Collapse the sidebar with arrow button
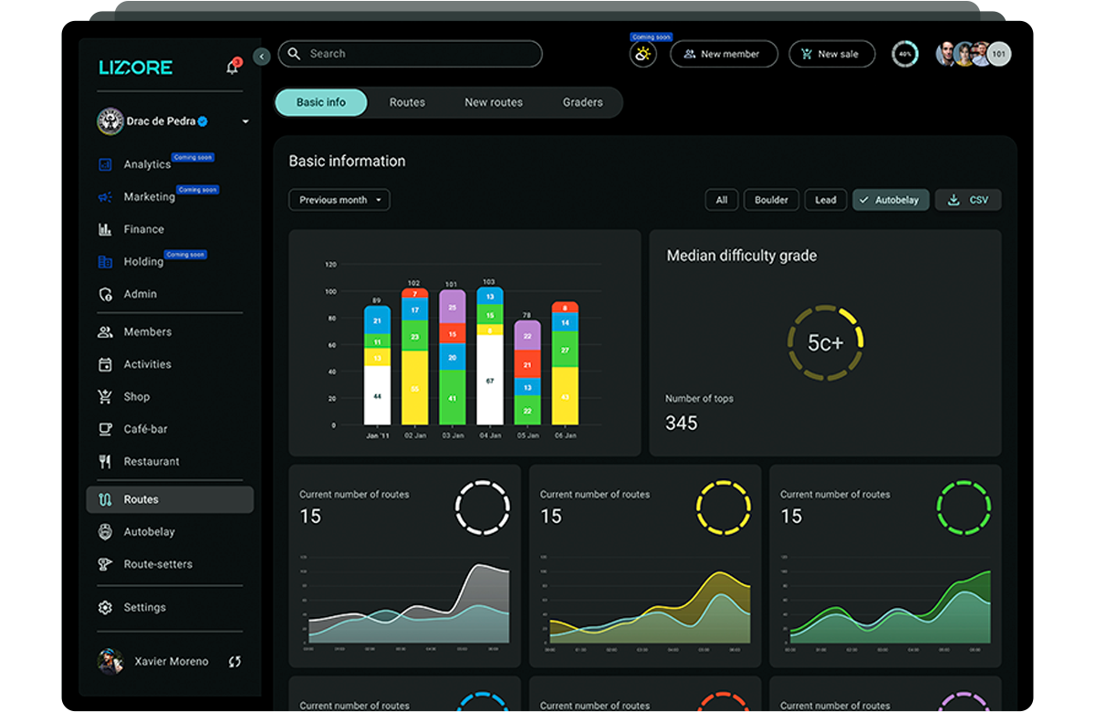The width and height of the screenshot is (1095, 712). (x=262, y=57)
